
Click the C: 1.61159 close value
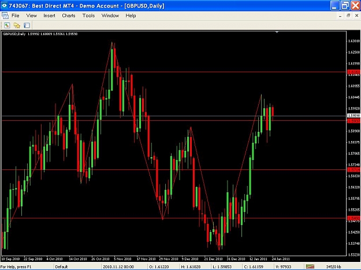click(x=254, y=267)
